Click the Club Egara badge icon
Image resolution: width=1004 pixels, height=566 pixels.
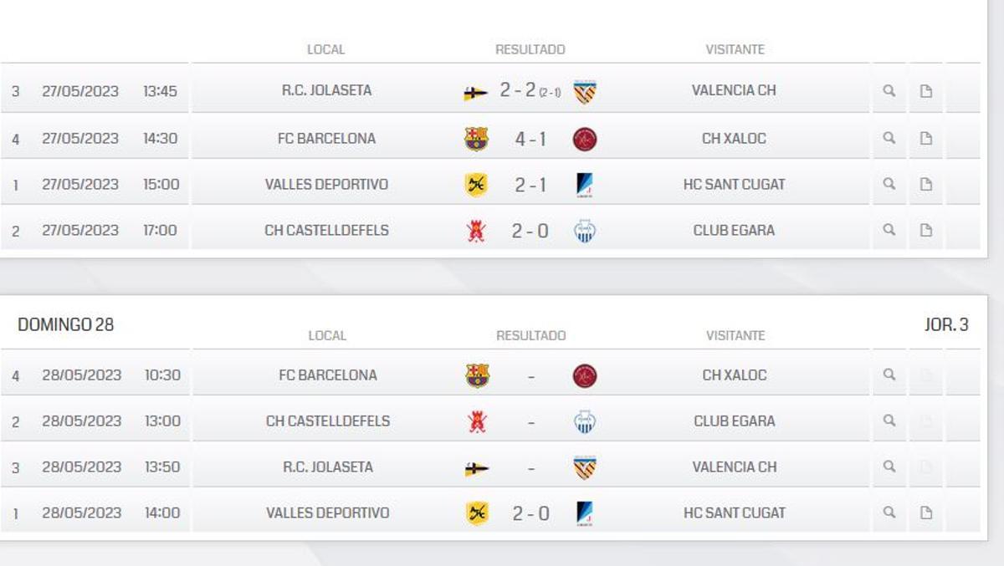coord(584,230)
